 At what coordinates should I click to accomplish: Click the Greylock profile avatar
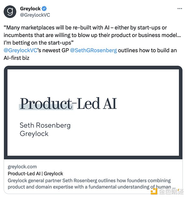pyautogui.click(x=10, y=12)
